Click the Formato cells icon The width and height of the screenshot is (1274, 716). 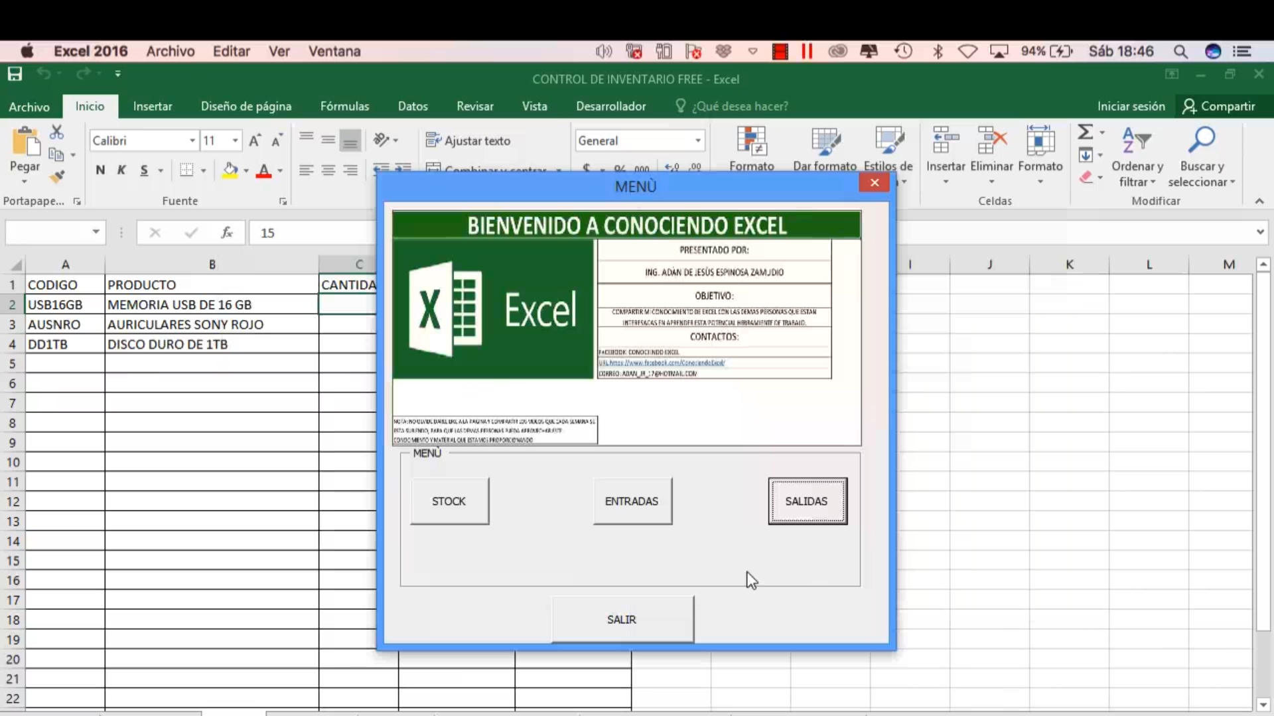1040,140
